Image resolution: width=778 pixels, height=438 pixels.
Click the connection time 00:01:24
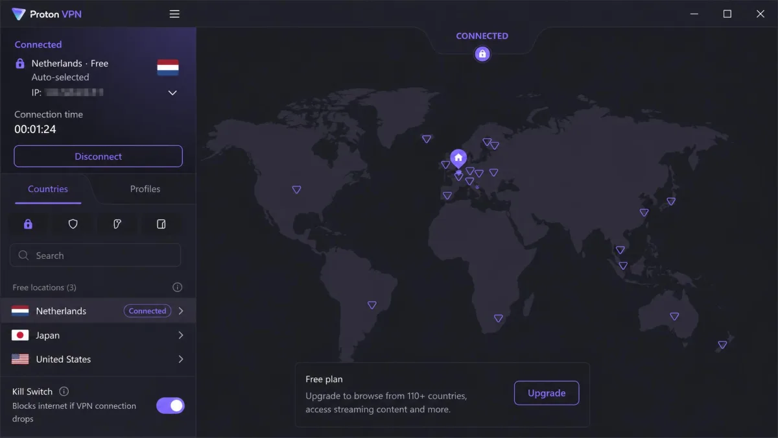coord(36,129)
